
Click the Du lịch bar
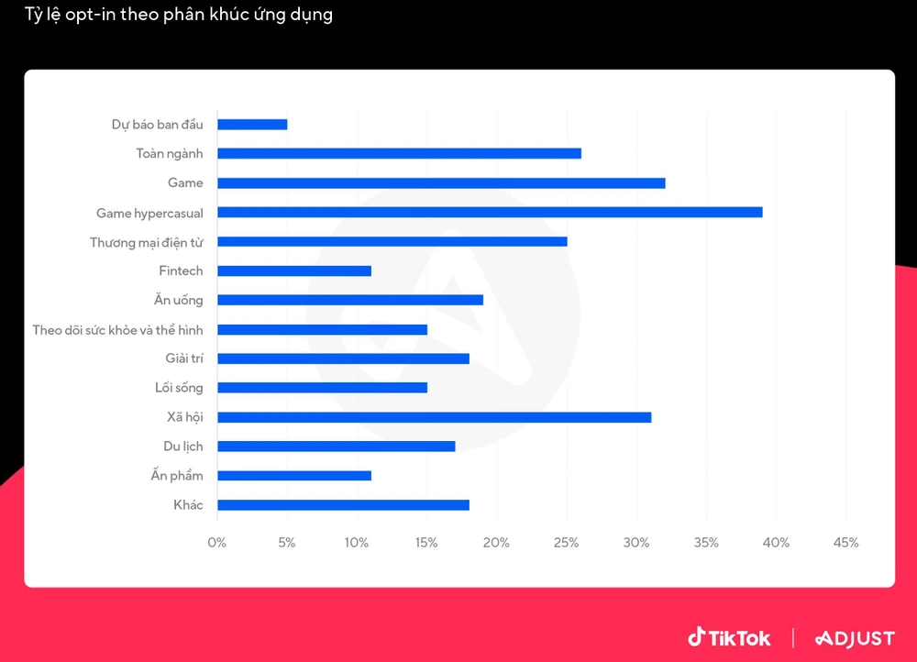pyautogui.click(x=336, y=447)
